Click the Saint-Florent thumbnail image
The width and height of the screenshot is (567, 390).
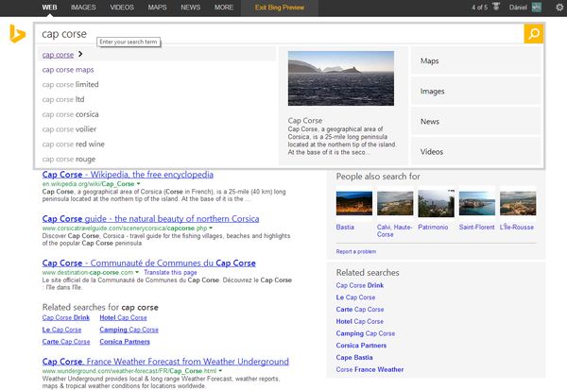tap(477, 203)
